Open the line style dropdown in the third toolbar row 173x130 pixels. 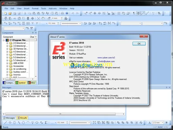click(71, 23)
